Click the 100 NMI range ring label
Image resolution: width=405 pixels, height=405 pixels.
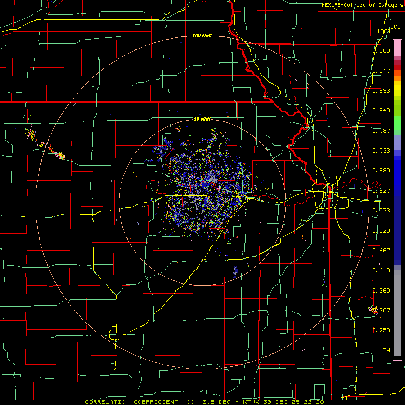pos(202,36)
